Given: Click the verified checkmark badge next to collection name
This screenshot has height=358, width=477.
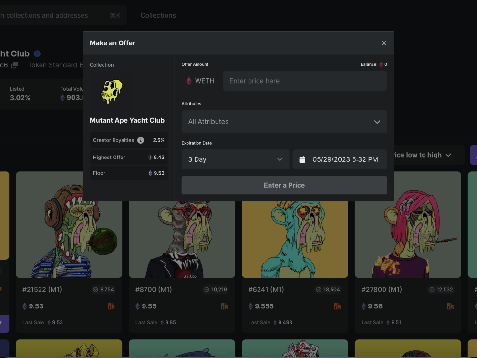Looking at the screenshot, I should tap(36, 53).
